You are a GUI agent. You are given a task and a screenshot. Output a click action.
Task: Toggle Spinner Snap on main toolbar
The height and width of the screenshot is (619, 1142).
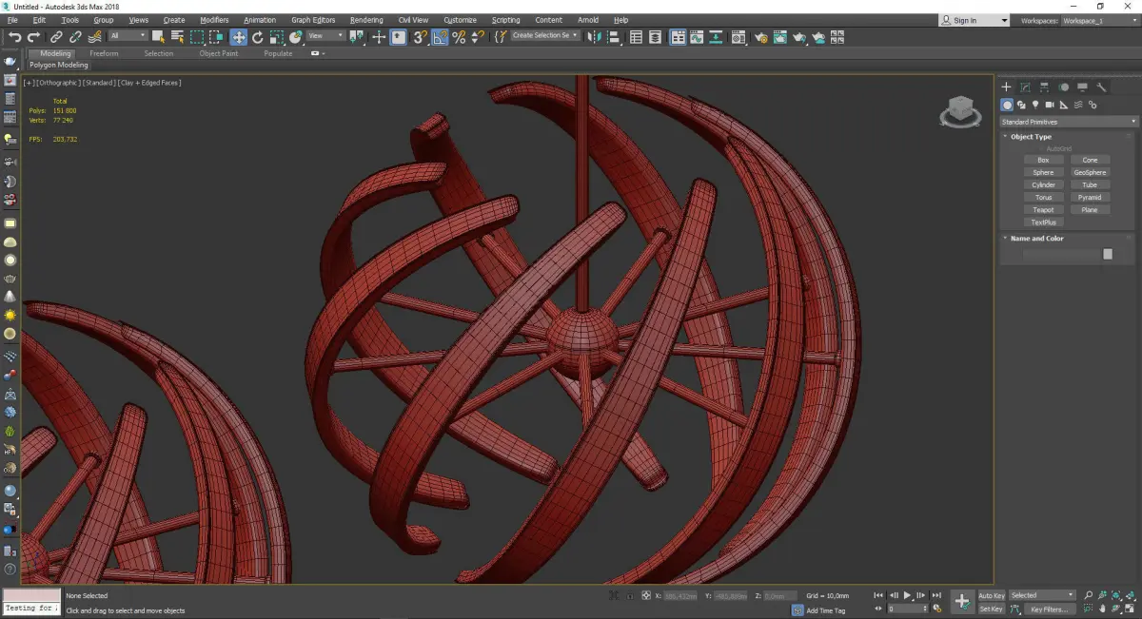point(478,37)
